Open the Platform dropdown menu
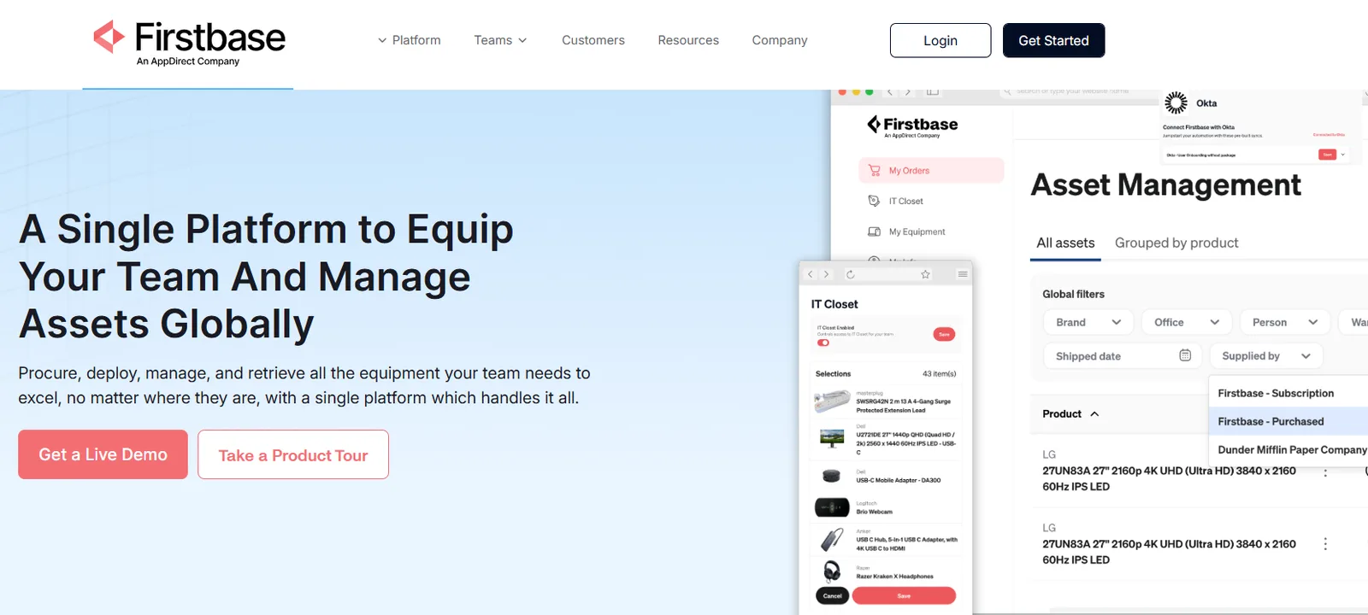The height and width of the screenshot is (615, 1368). [410, 40]
